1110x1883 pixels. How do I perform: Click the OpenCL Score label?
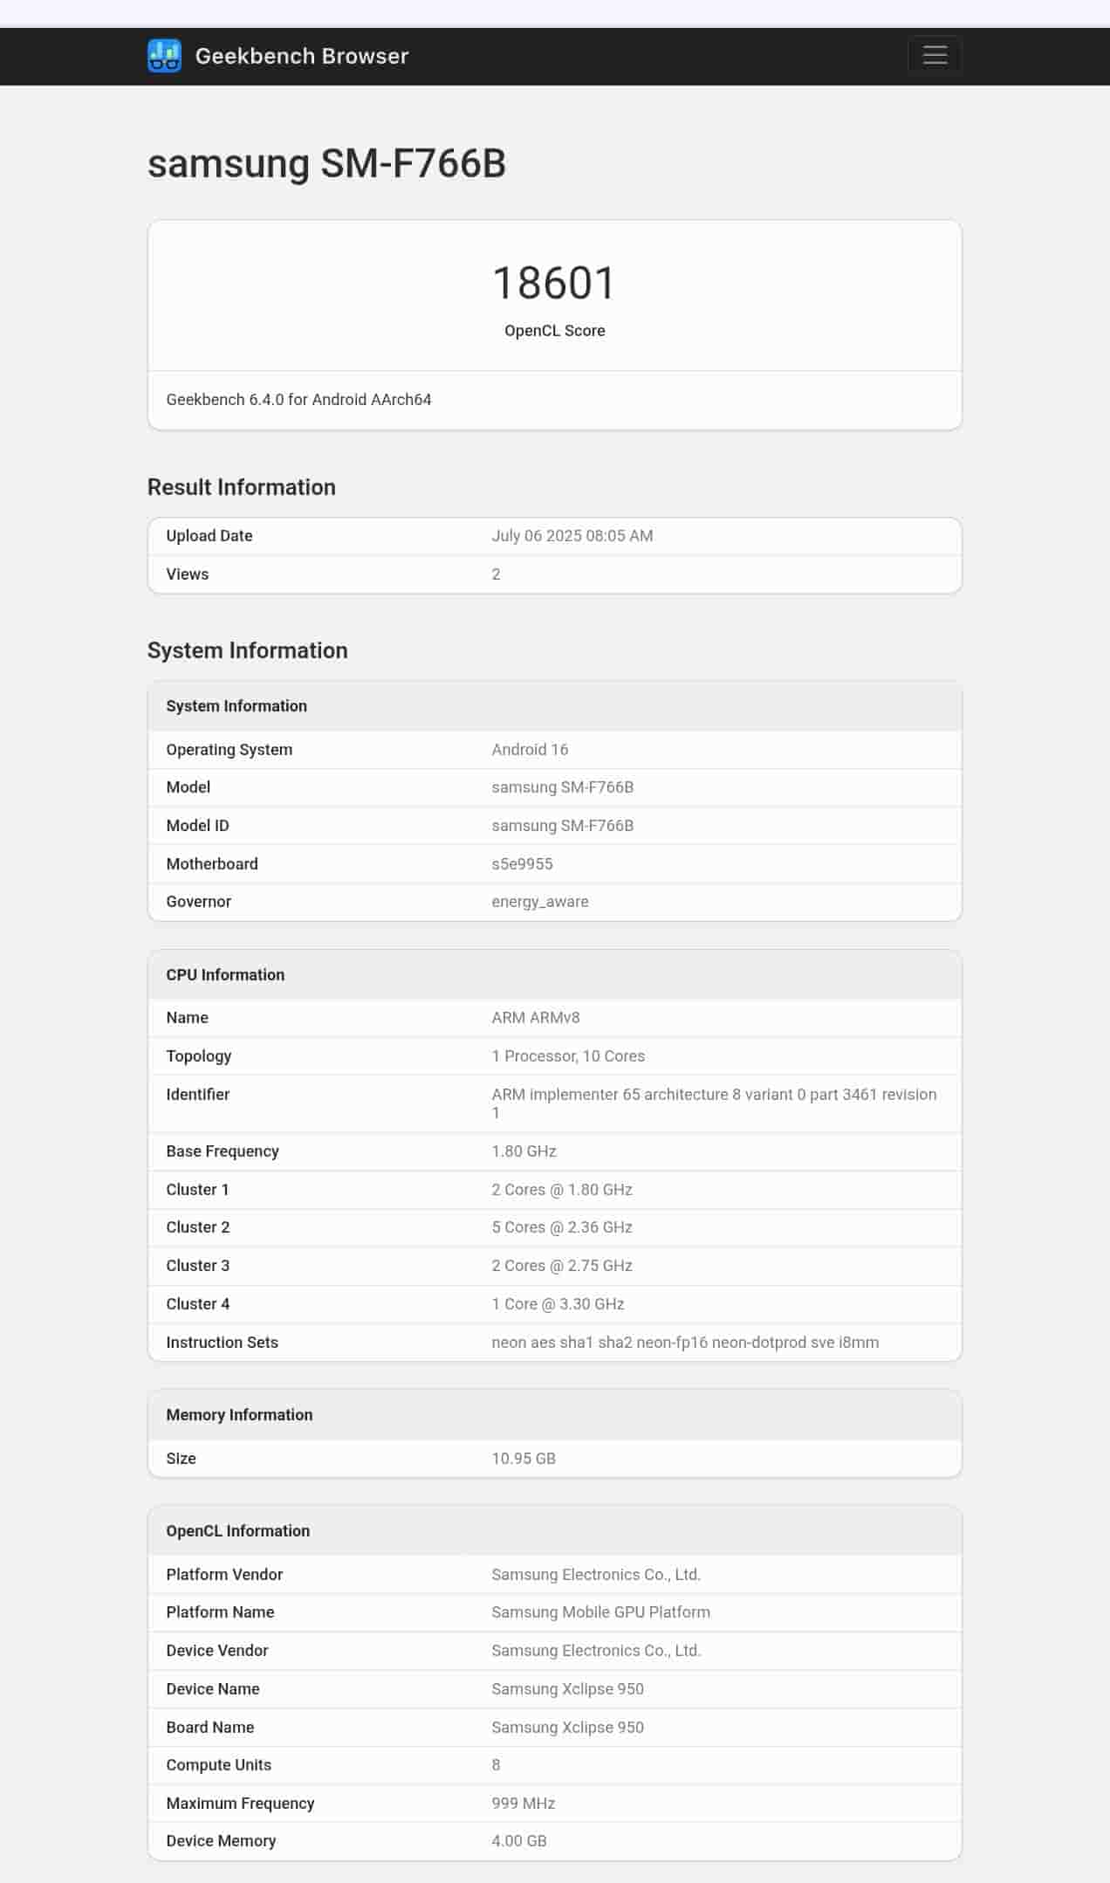[554, 331]
